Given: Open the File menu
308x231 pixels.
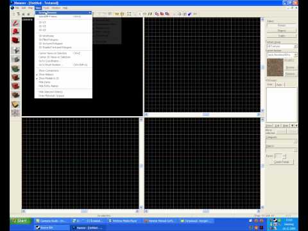Looking at the screenshot, I should pos(17,8).
